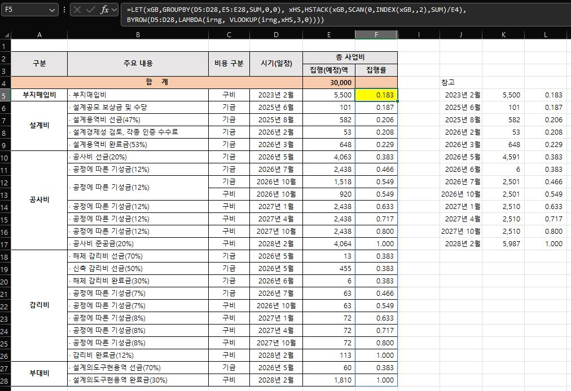Select the 30,000 total amount cell
The height and width of the screenshot is (391, 571).
(329, 82)
